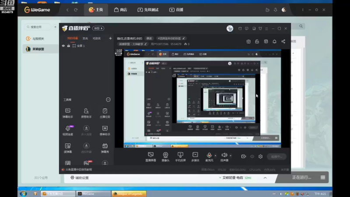Open the gear settings beside 连接中 button
Image resolution: width=350 pixels, height=197 pixels.
[x=260, y=157]
